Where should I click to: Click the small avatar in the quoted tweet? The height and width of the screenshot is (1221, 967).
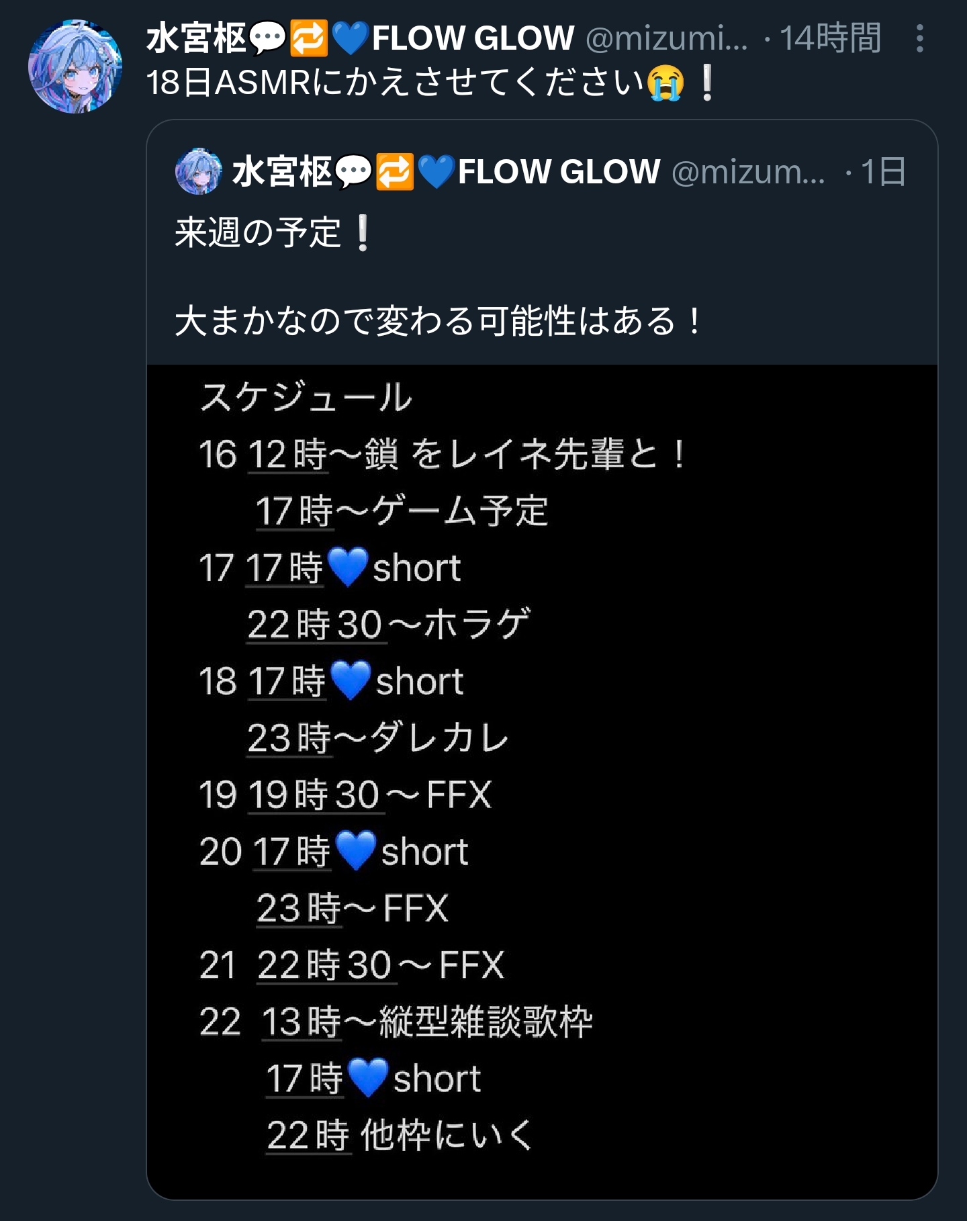pyautogui.click(x=198, y=172)
